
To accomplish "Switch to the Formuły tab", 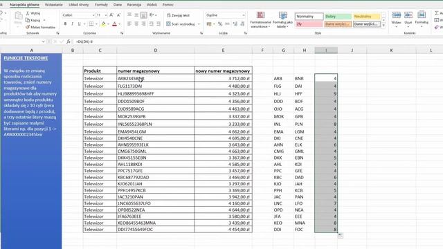I will click(102, 5).
